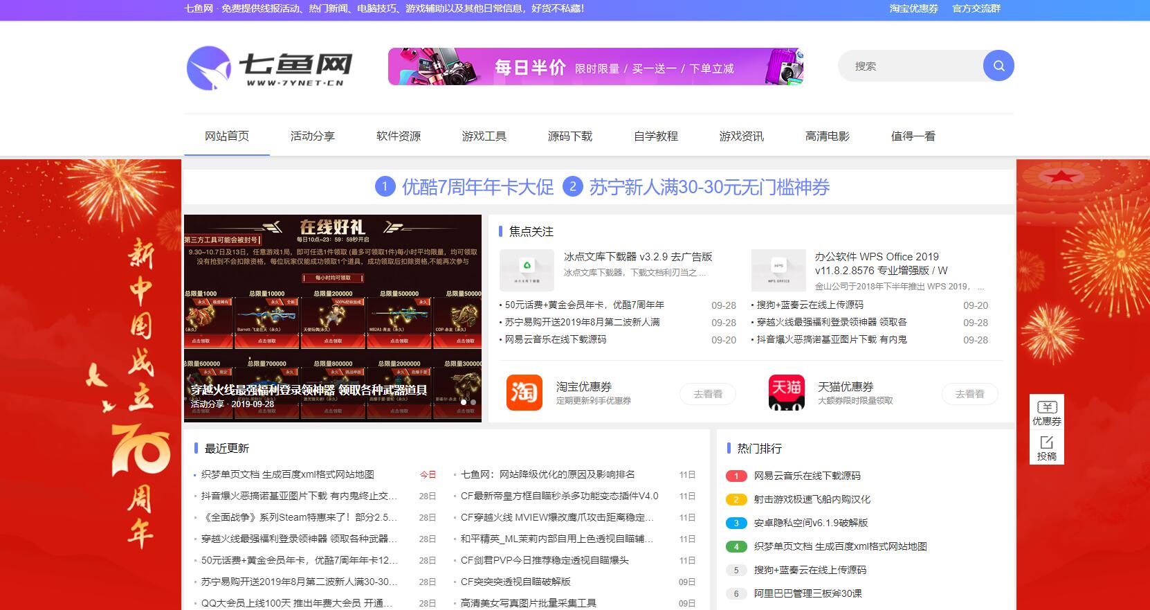Viewport: 1150px width, 610px height.
Task: Click 淘宝优惠券 title in promo card
Action: click(x=584, y=387)
